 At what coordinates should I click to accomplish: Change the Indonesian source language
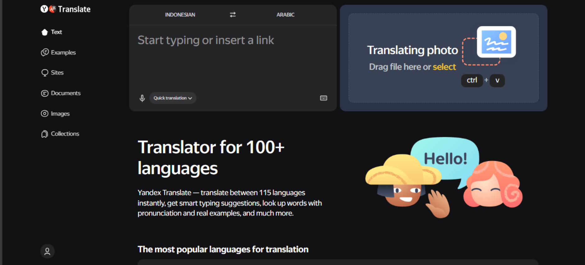[x=180, y=15]
